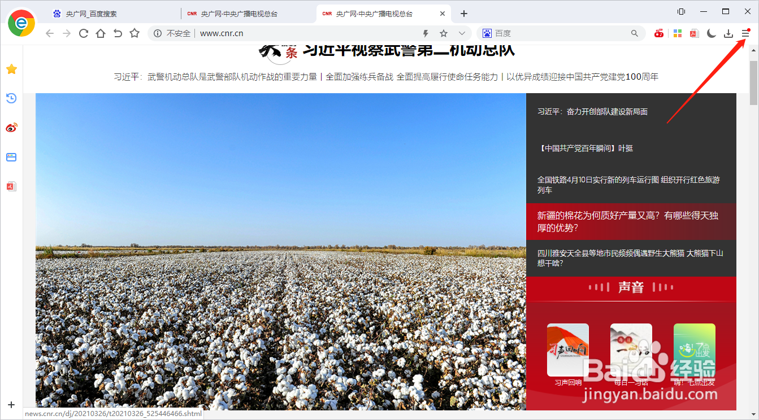Click the www.cnr.cn address field
The width and height of the screenshot is (759, 420).
click(222, 33)
